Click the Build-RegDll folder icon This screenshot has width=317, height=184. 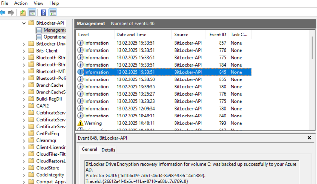(x=31, y=99)
